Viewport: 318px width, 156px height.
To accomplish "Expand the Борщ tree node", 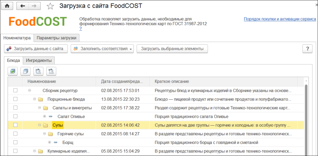I will (x=49, y=142).
